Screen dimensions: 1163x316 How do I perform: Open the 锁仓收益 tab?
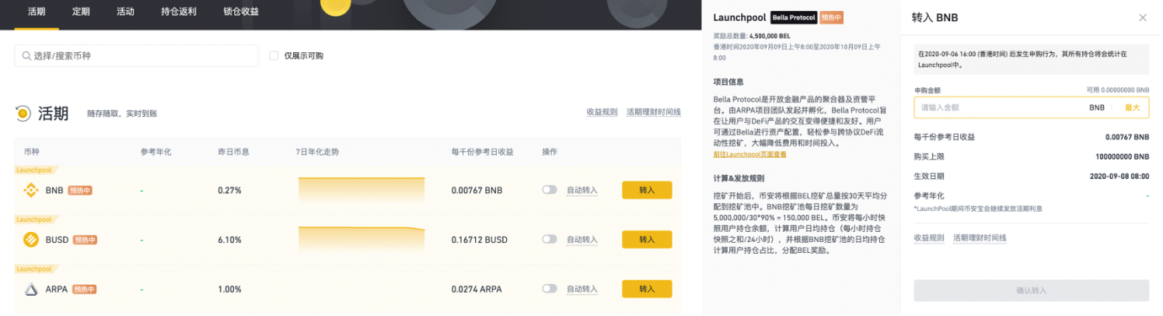click(x=241, y=12)
